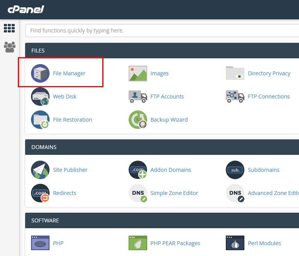Click the Redirects link
The image size is (299, 256).
click(65, 193)
